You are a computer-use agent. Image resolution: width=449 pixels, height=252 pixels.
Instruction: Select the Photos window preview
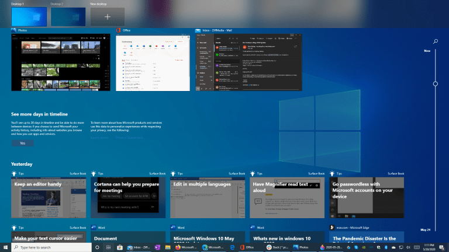pos(61,62)
